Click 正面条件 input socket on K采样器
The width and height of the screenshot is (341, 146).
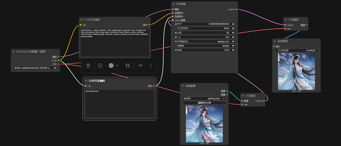173,13
